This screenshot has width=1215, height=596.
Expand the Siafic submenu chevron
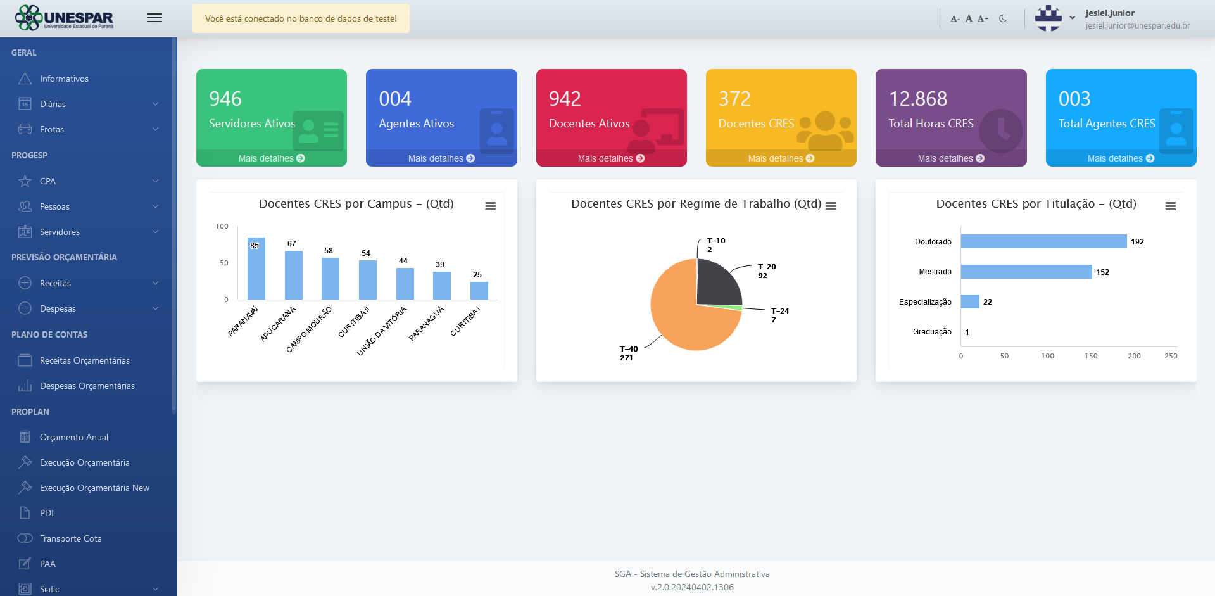[x=155, y=589]
